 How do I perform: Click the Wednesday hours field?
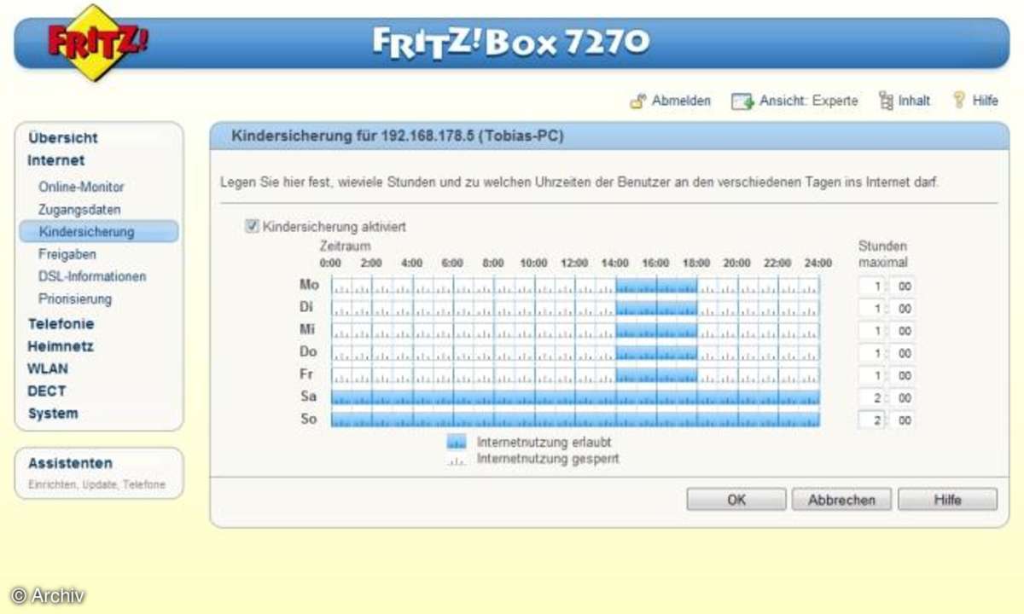point(871,331)
